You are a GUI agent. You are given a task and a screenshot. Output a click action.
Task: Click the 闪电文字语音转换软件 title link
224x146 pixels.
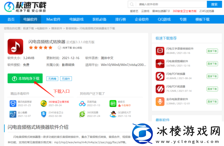180,49
